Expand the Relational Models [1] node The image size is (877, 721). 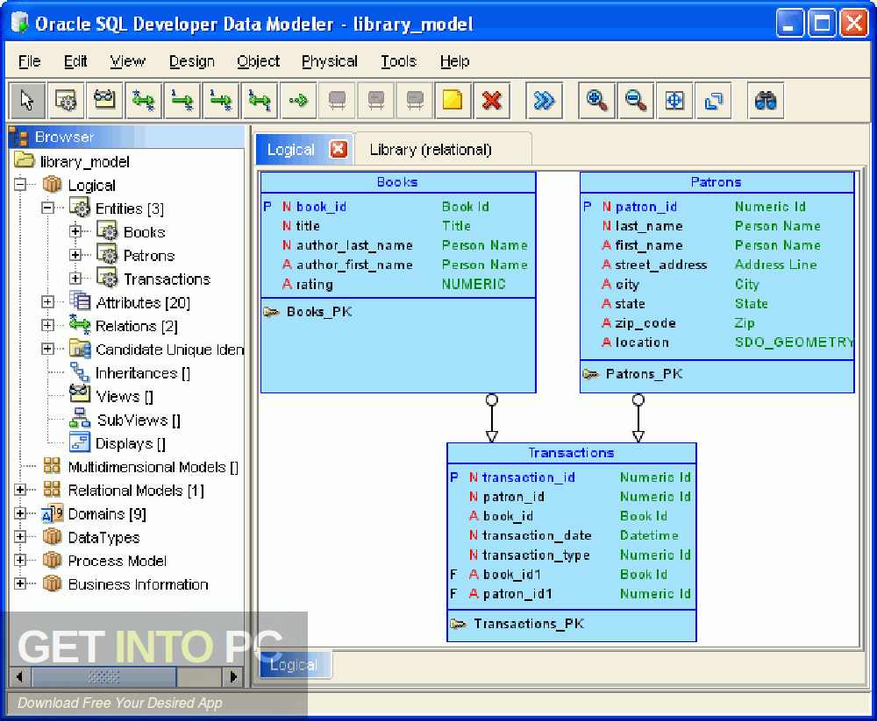[x=20, y=490]
